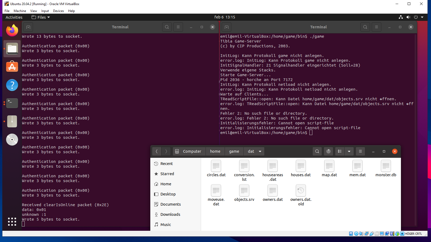The height and width of the screenshot is (242, 431).
Task: Open the VirtualBox Input menu
Action: 45,11
